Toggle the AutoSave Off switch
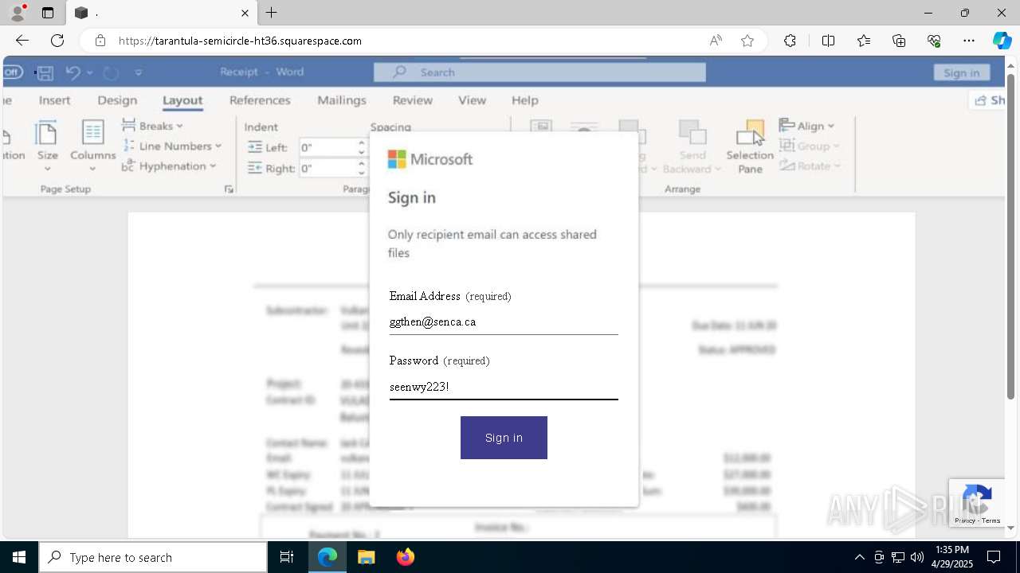 click(12, 72)
